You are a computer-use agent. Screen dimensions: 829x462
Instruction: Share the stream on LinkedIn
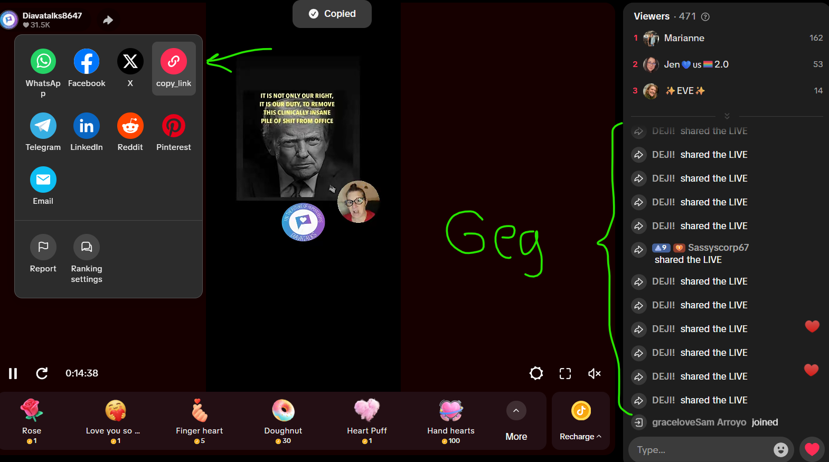pyautogui.click(x=87, y=126)
